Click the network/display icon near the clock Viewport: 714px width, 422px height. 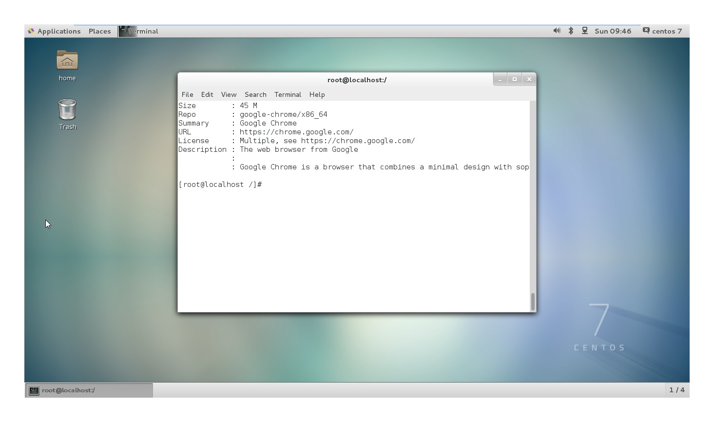tap(584, 31)
